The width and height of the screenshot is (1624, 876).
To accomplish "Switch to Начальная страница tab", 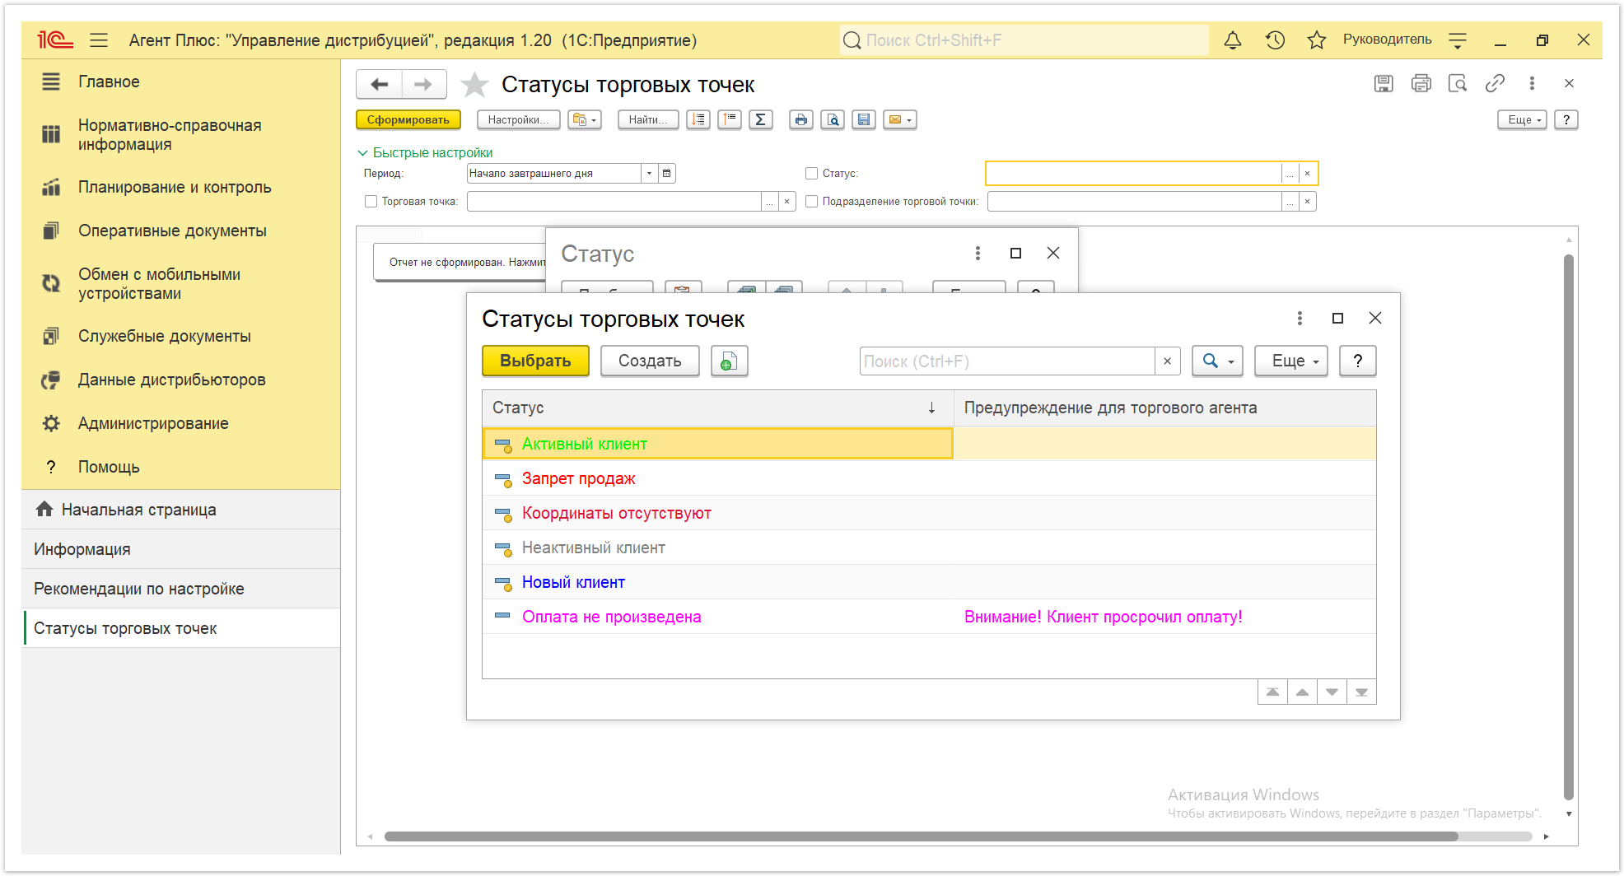I will (x=138, y=510).
